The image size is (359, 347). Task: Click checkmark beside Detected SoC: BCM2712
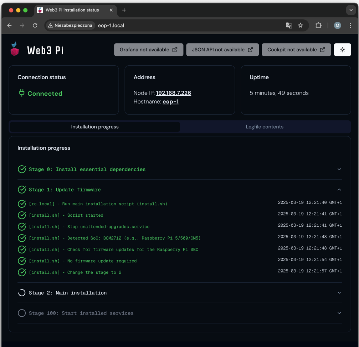(x=22, y=238)
